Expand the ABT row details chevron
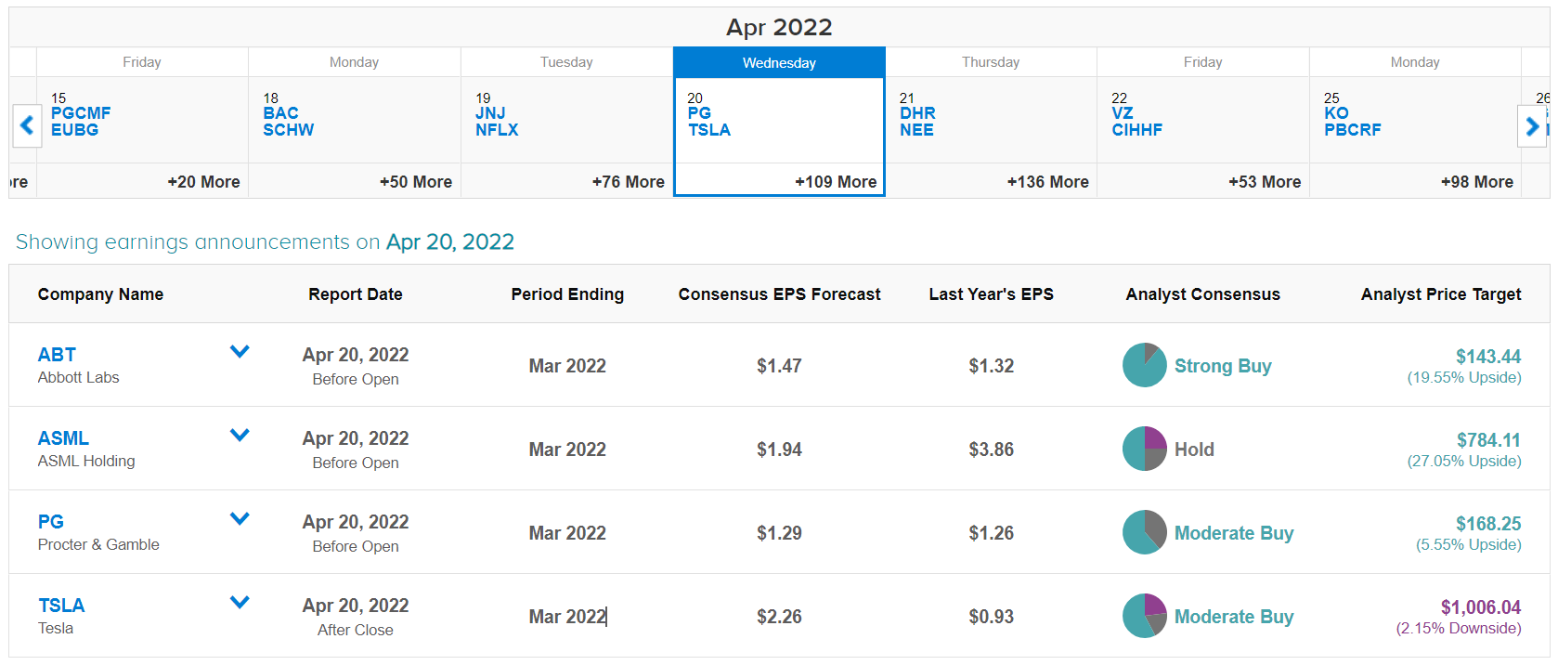 [x=240, y=351]
